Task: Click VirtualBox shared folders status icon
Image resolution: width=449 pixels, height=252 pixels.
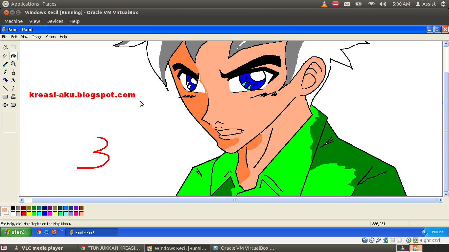Action: point(392,240)
